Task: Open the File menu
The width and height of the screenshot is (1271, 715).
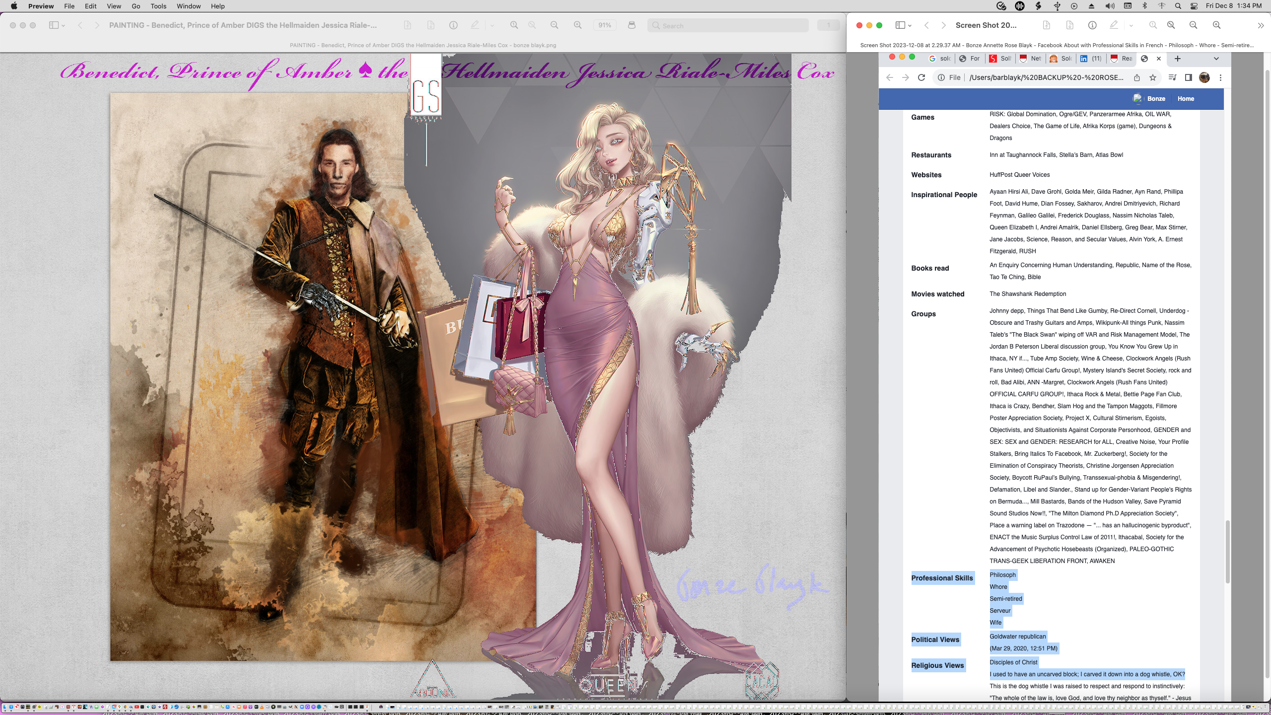Action: [x=70, y=6]
